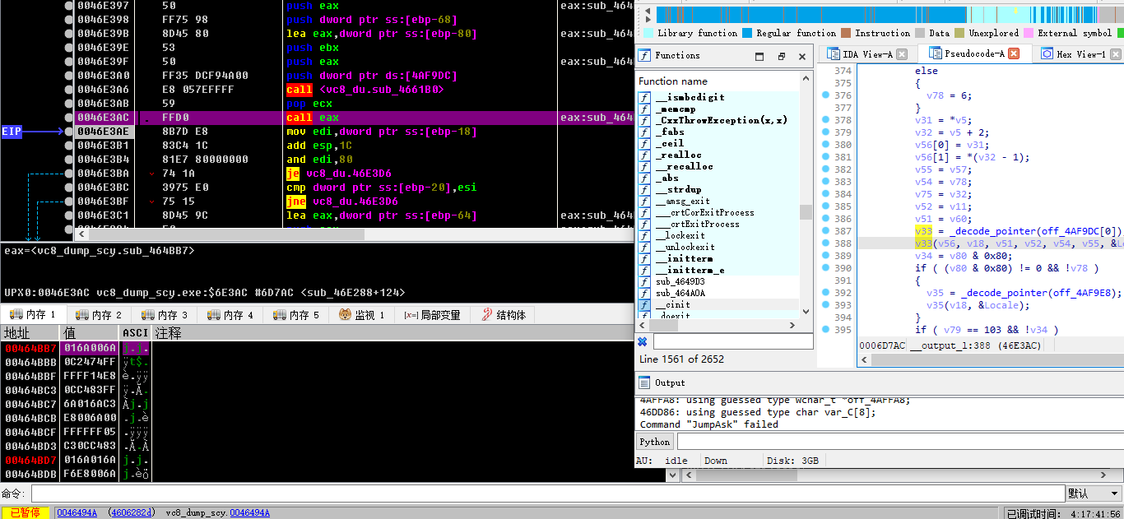Viewport: 1124px width, 519px height.
Task: Select the _CxxThrowException(x,x) function
Action: tap(721, 120)
